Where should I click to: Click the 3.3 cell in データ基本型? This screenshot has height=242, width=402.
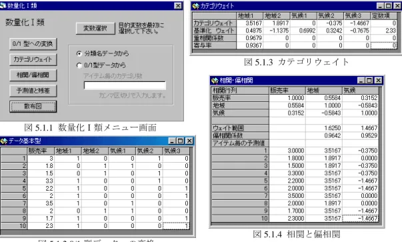41,181
